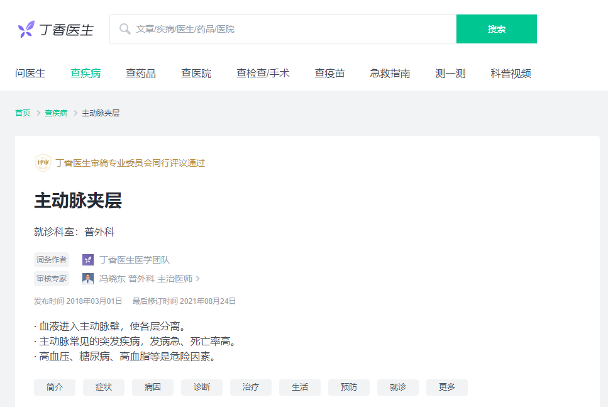Click 丁香医生审稿专业委员会同行评议通过 link

point(130,163)
